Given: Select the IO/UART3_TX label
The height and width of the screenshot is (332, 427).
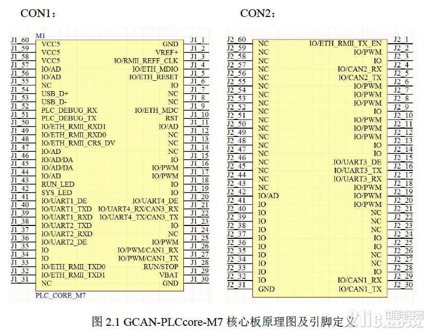Looking at the screenshot, I should (x=358, y=170).
